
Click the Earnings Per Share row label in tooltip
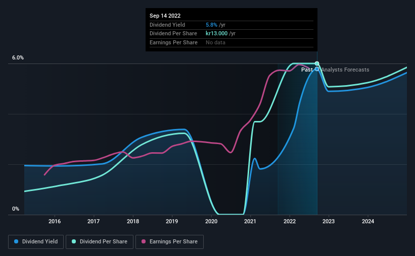173,42
